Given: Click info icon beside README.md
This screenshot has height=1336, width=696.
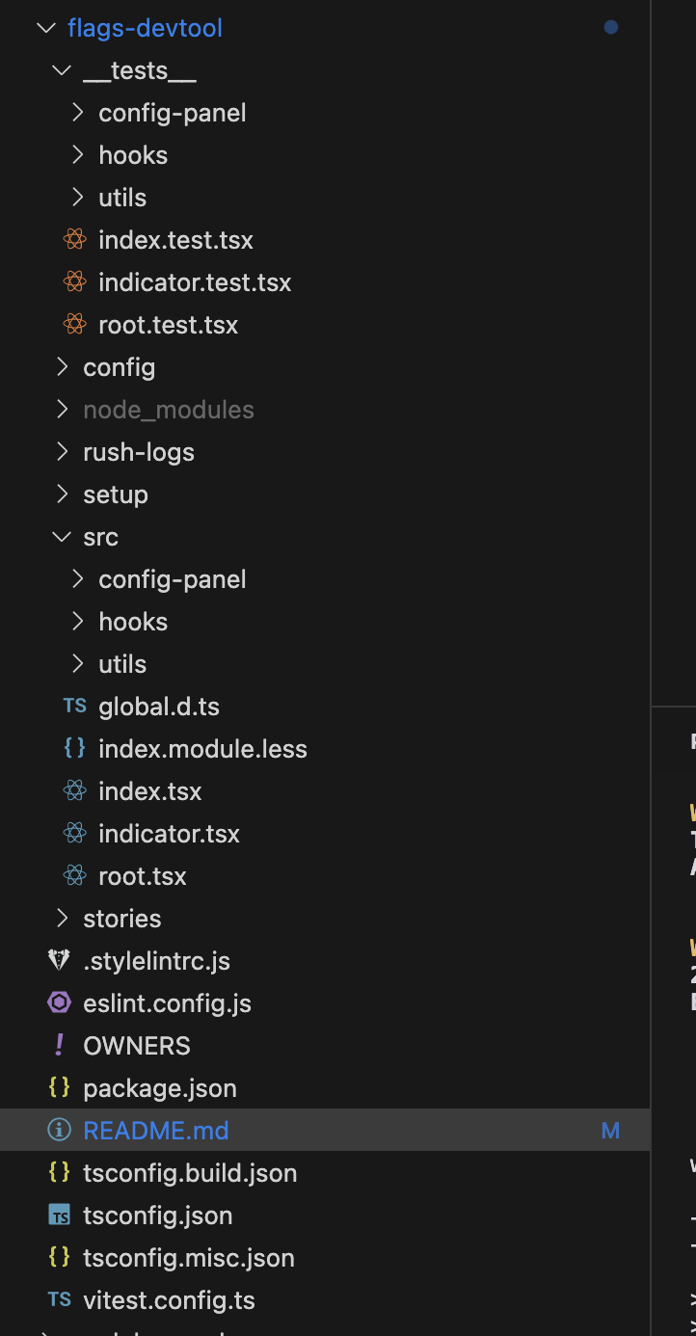Looking at the screenshot, I should (x=59, y=1131).
